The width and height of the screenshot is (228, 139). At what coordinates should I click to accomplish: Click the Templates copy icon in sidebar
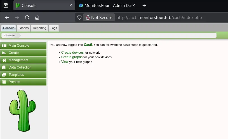coord(4,75)
